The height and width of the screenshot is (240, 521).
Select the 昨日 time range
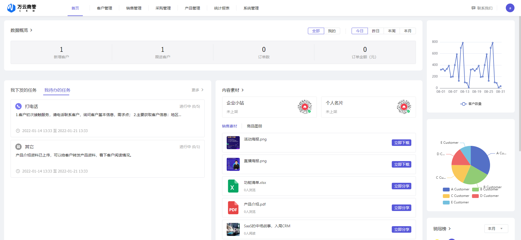tap(376, 31)
